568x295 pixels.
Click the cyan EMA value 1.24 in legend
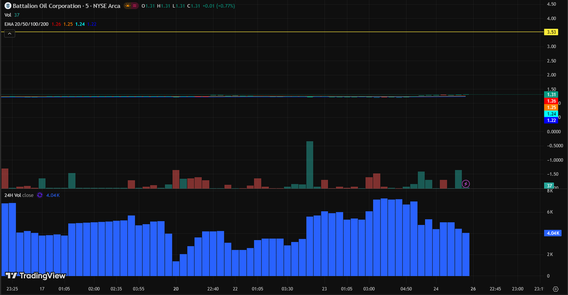(80, 24)
